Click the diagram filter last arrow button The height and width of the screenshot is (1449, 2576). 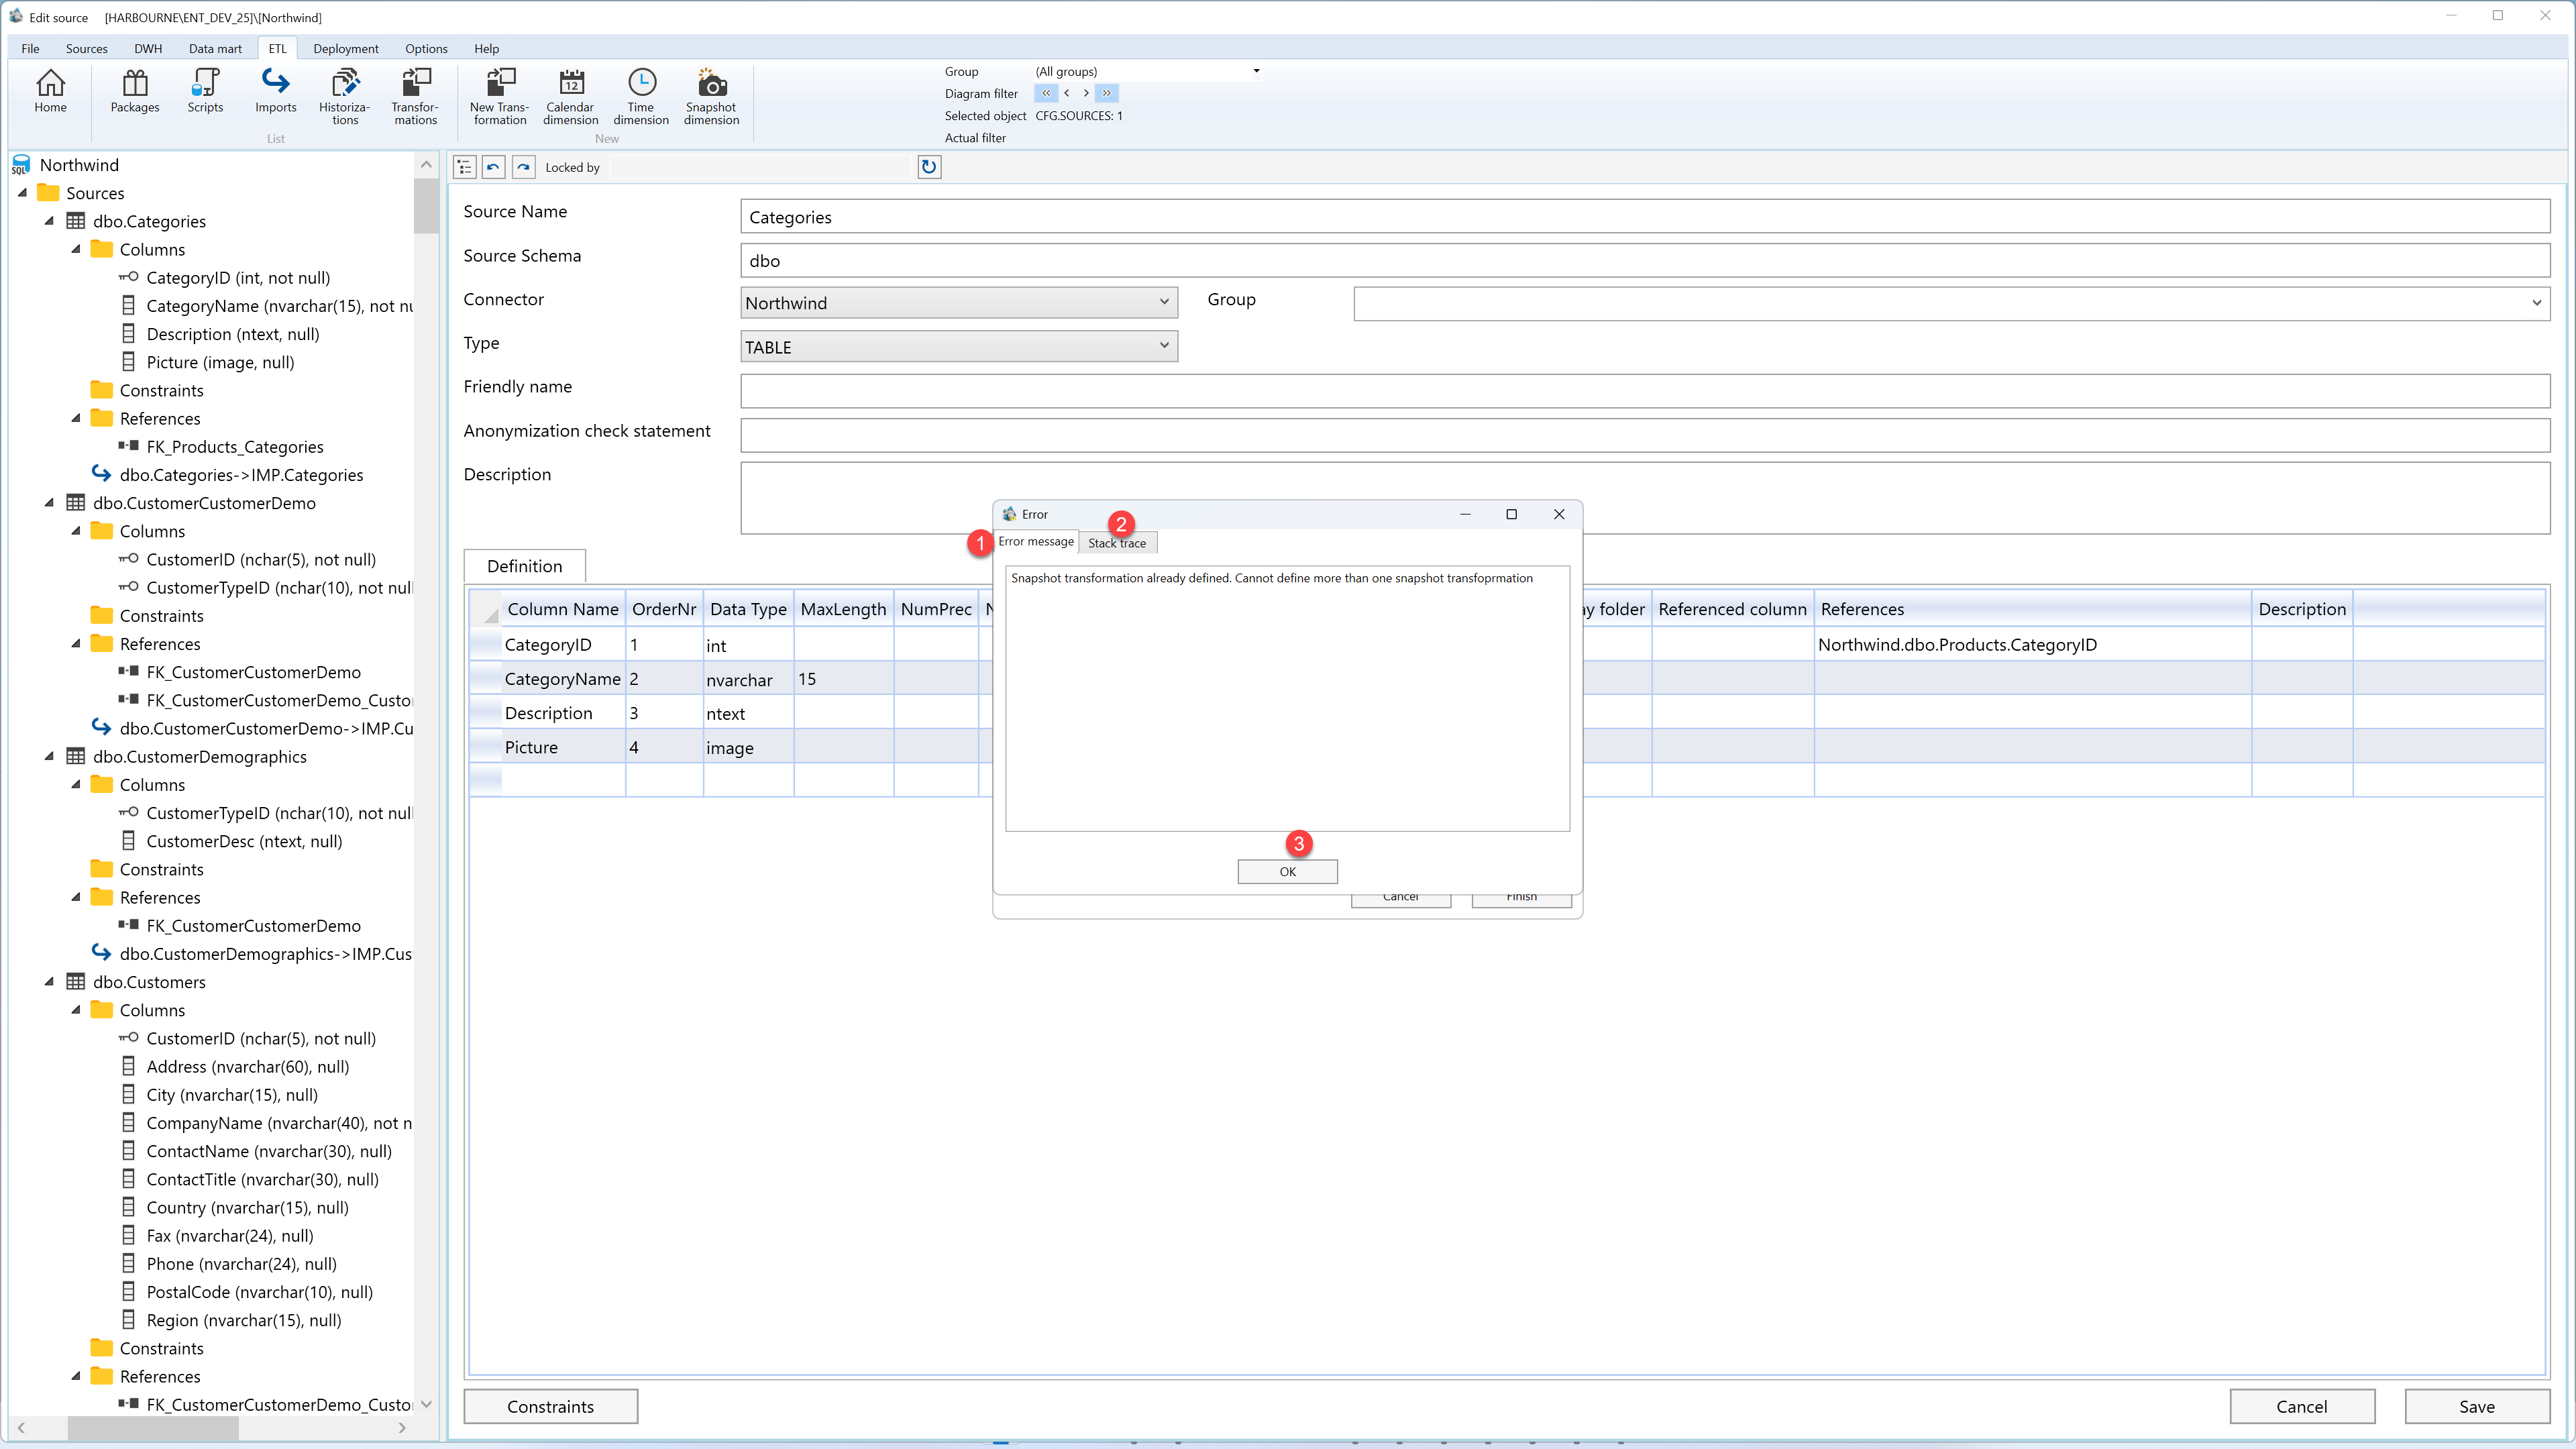click(1107, 93)
